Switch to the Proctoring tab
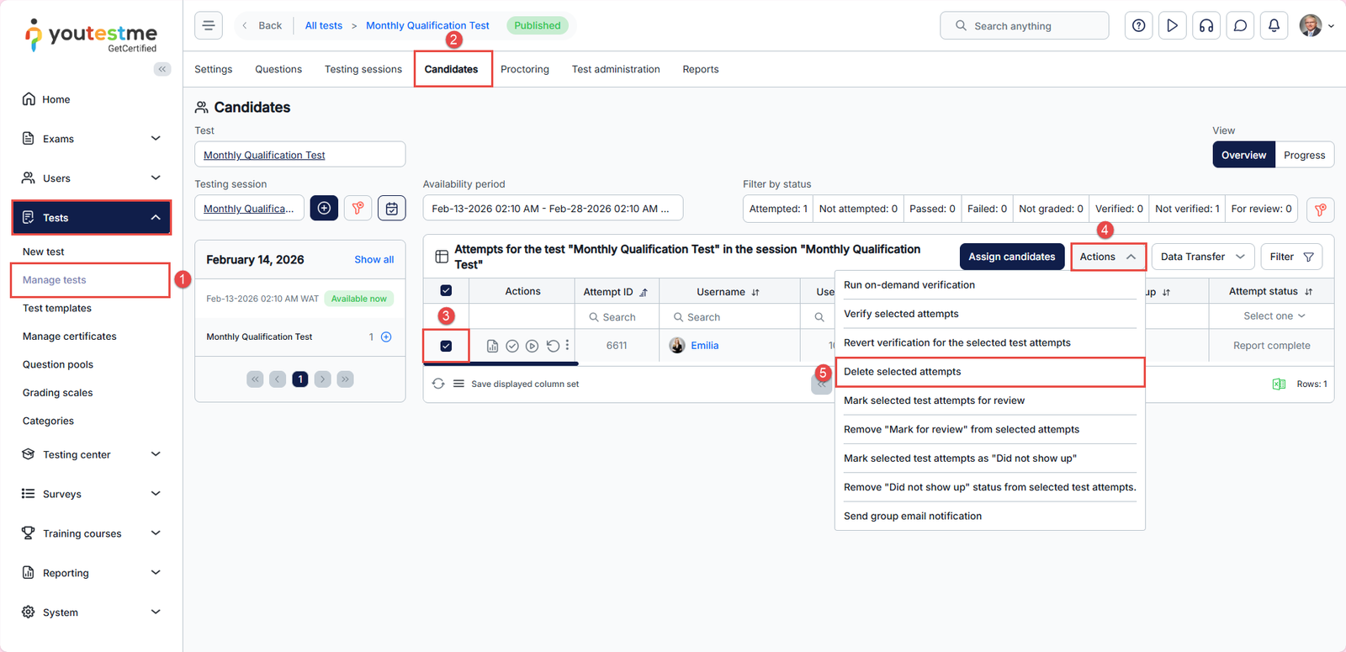The height and width of the screenshot is (652, 1346). [524, 69]
